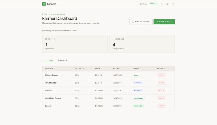
Task: Delete the Mixed Baby Greens listing
Action: tap(161, 98)
